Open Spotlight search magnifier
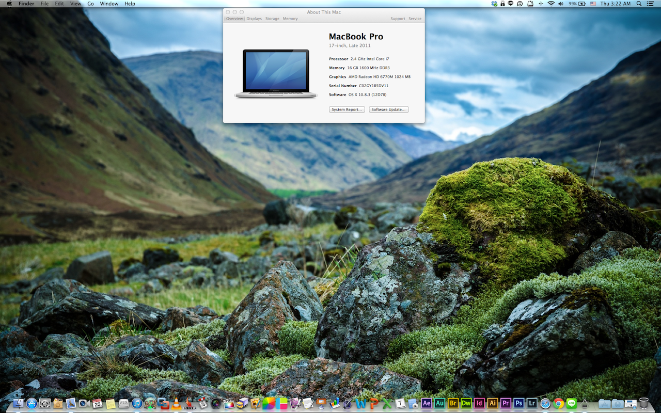This screenshot has height=413, width=661. 639,4
